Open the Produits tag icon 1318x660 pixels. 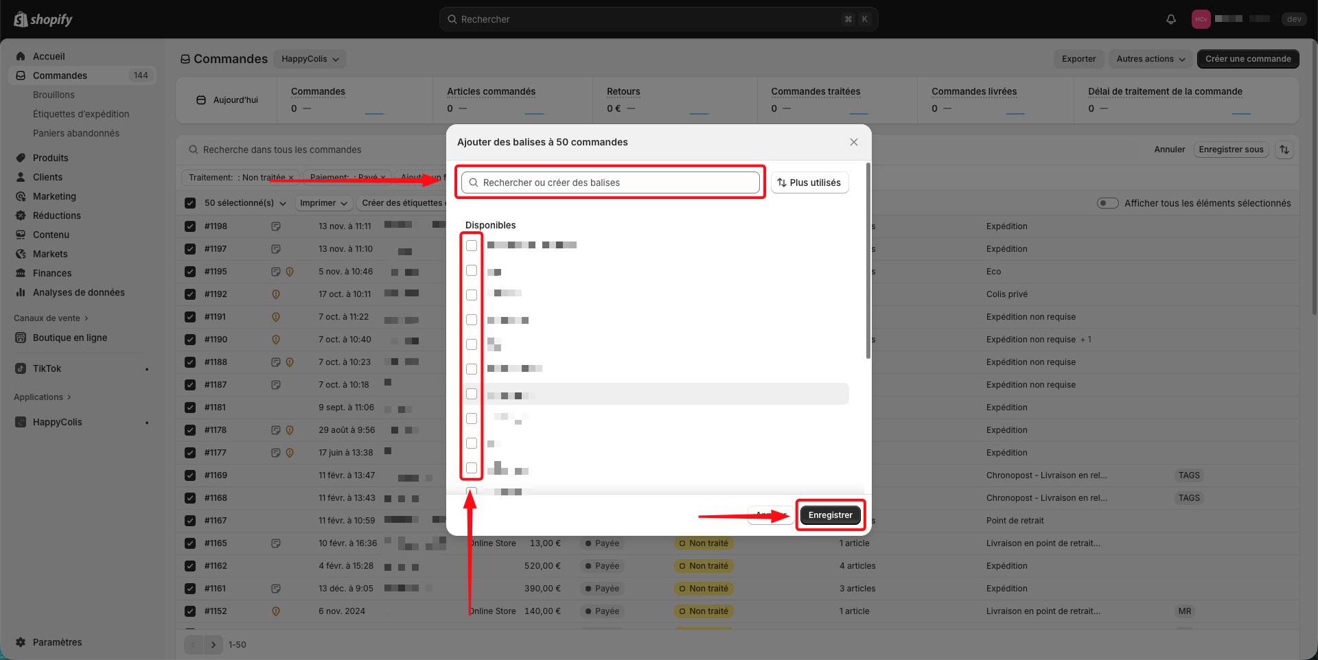tap(21, 158)
